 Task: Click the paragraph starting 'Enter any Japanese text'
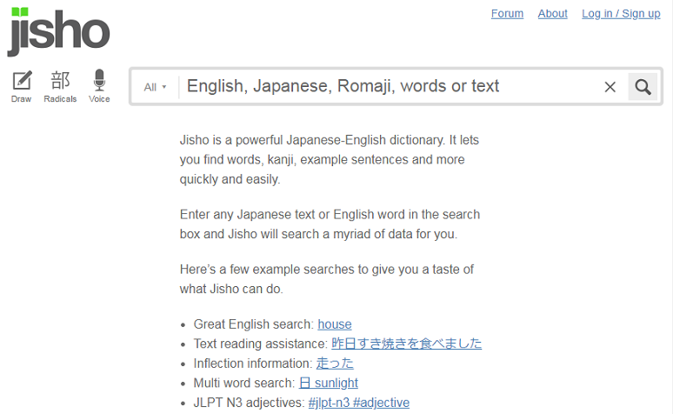(330, 224)
